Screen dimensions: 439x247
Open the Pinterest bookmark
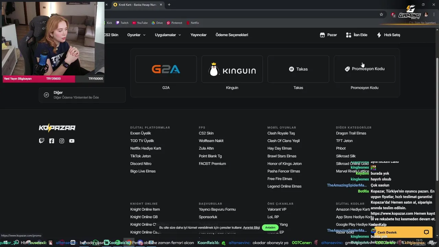click(174, 23)
